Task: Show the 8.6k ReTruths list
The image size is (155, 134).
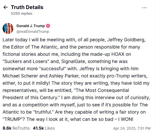Action: pos(16,128)
